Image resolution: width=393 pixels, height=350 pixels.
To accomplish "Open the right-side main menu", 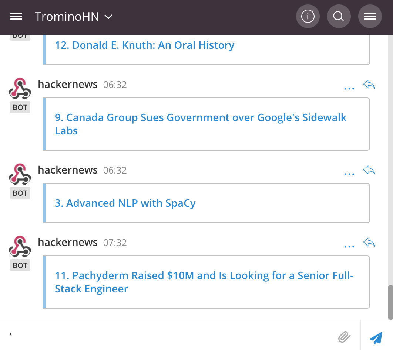I will [370, 17].
